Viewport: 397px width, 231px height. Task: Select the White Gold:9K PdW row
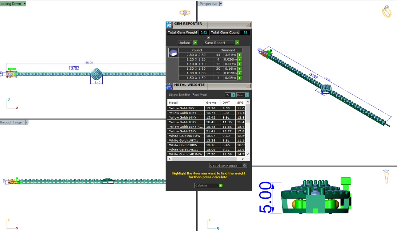tap(206, 136)
